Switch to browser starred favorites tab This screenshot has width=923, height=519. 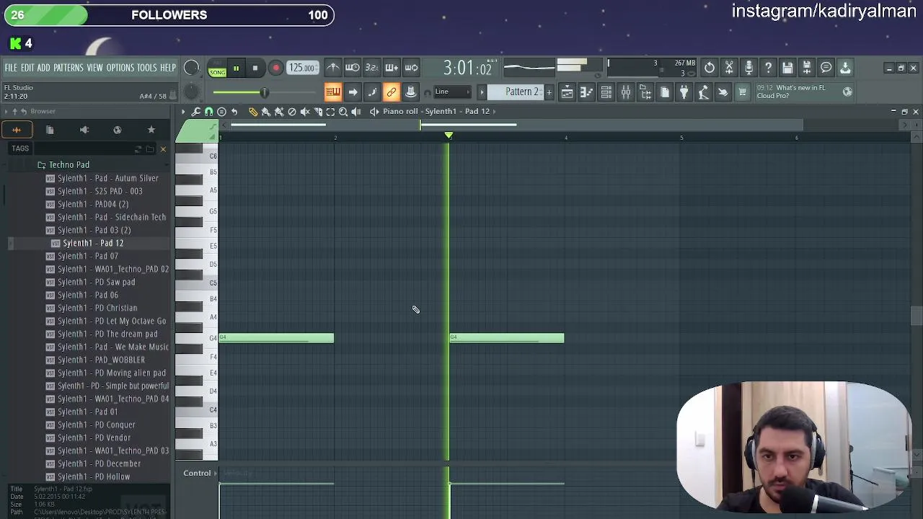(x=151, y=130)
